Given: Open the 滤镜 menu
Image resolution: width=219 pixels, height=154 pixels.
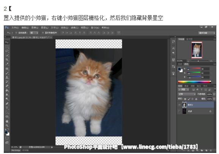Looking at the screenshot, I should click(75, 28).
